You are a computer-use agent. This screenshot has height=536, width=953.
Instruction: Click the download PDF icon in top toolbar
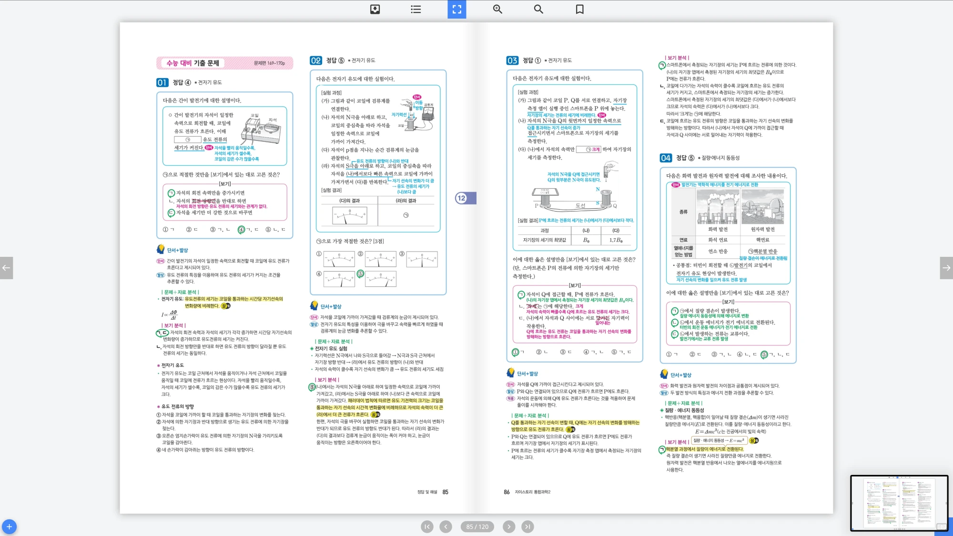point(375,9)
